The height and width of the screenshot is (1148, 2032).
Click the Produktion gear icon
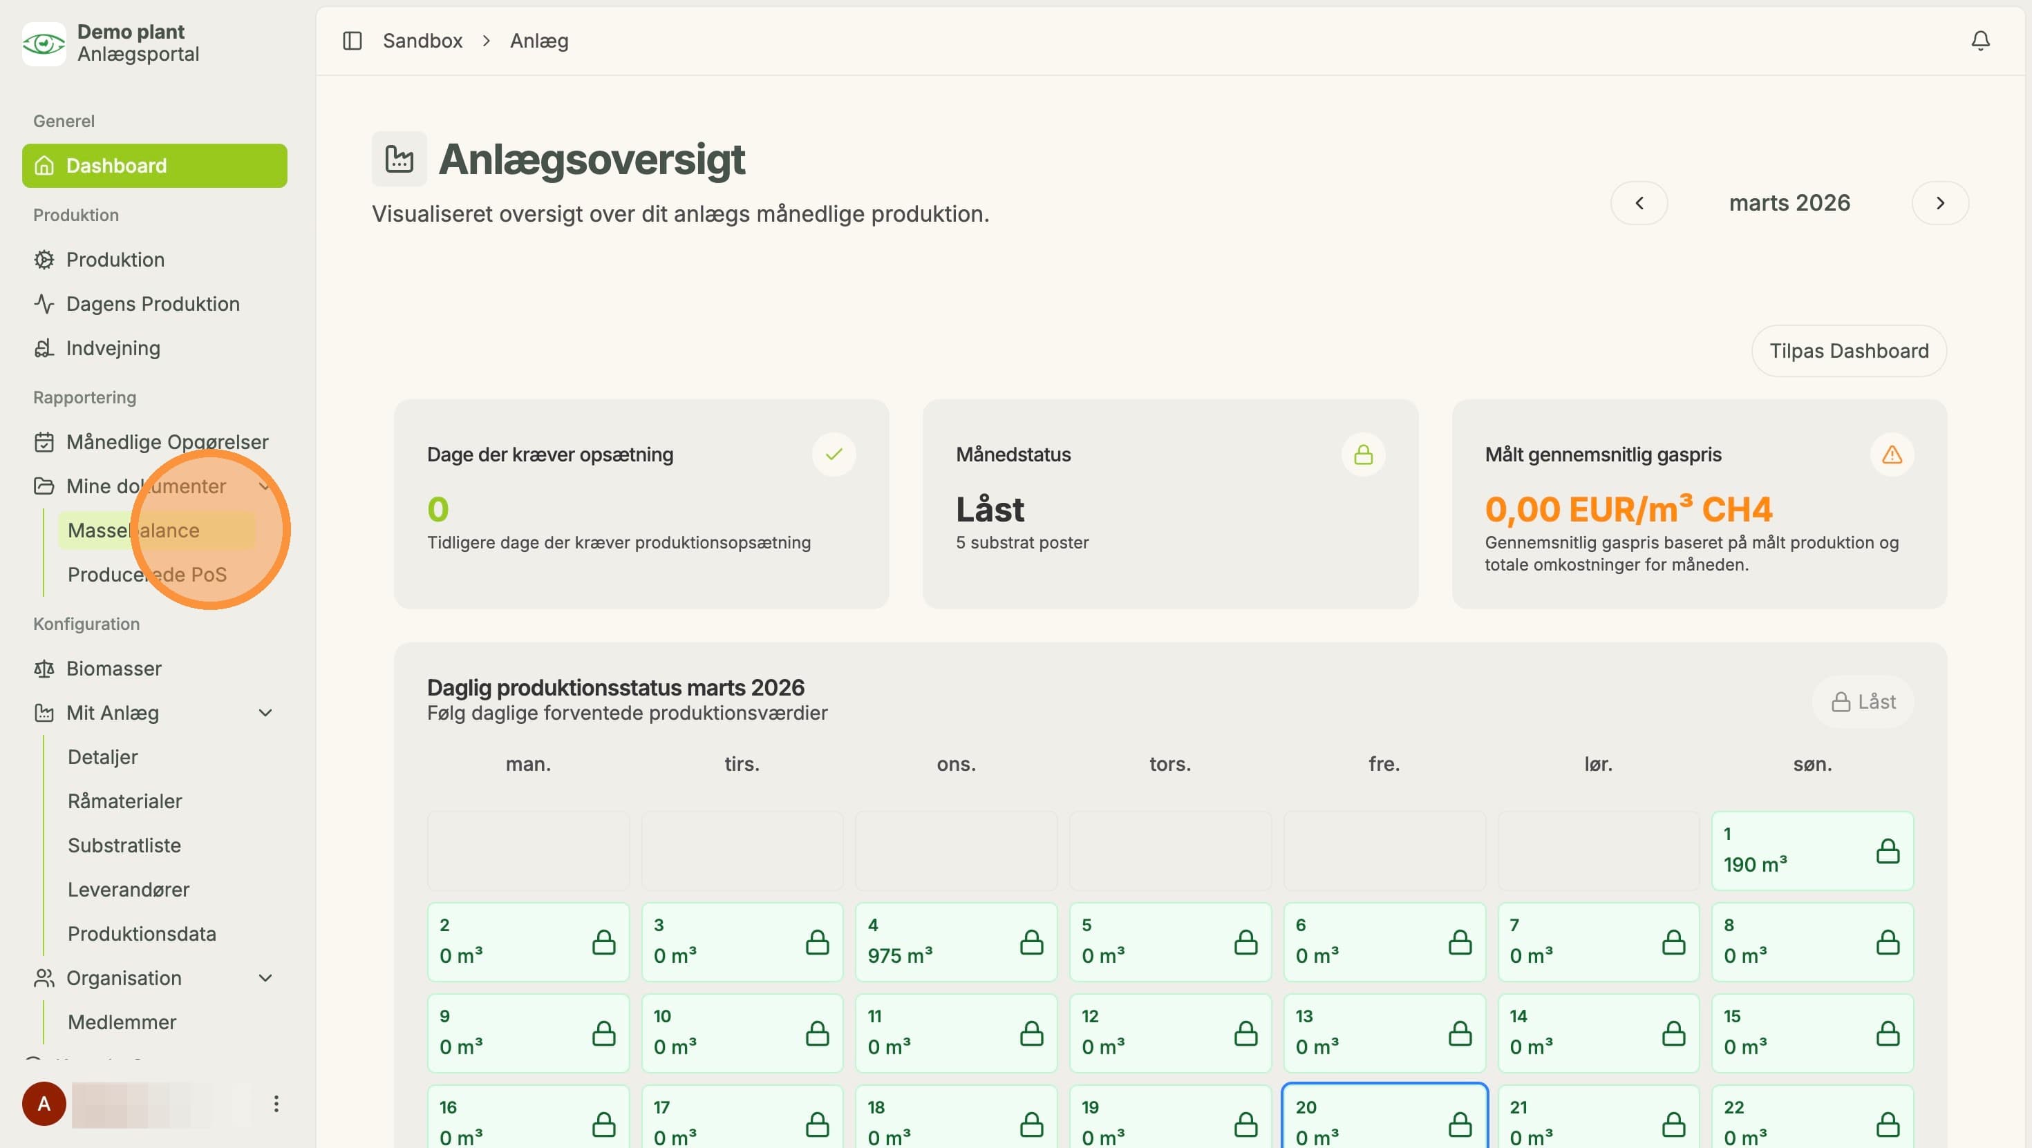pos(44,260)
